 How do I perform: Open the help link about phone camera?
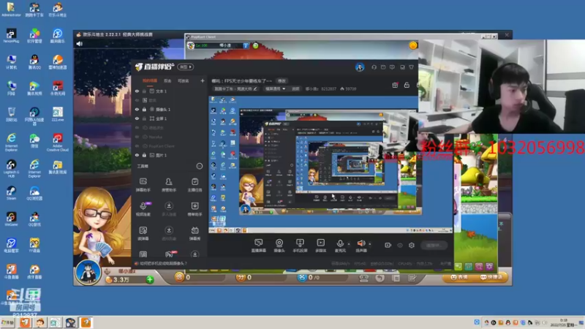[x=163, y=263]
